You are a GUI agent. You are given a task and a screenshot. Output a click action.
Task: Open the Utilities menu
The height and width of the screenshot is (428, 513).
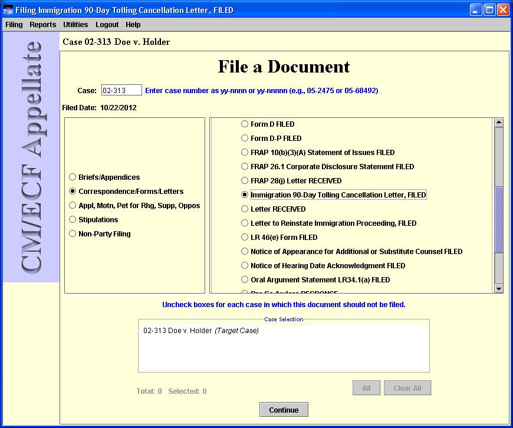pos(75,25)
